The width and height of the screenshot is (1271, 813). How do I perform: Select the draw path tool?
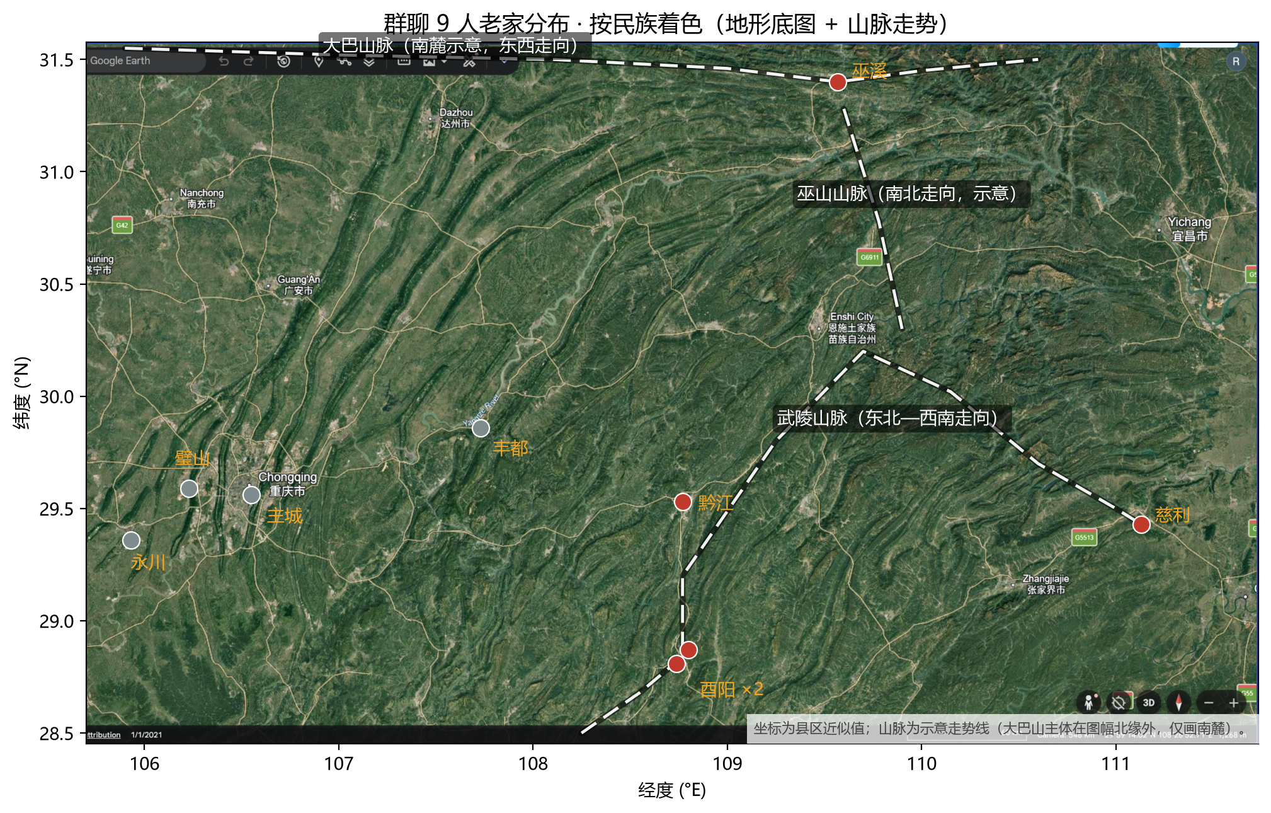344,61
